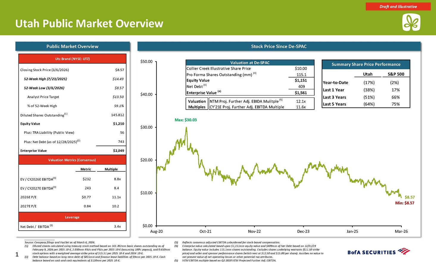This screenshot has height=265, width=436.
Task: Click the $40.00 y-axis label
Action: coord(146,94)
